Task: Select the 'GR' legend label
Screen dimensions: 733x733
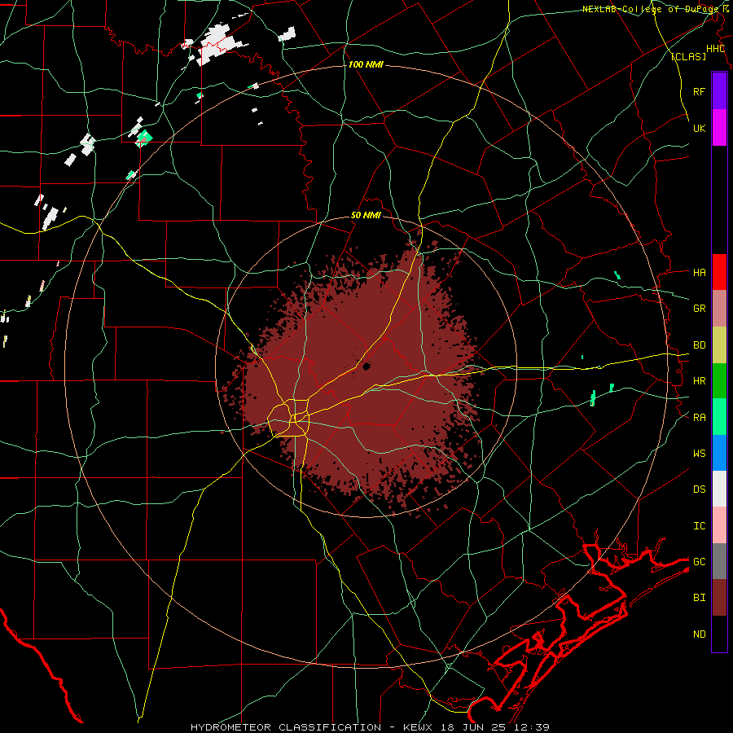Action: pyautogui.click(x=699, y=309)
